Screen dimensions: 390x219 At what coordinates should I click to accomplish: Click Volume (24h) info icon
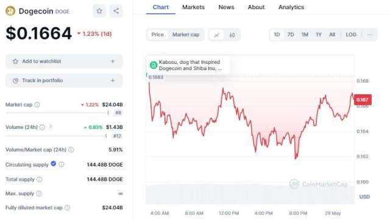(42, 127)
